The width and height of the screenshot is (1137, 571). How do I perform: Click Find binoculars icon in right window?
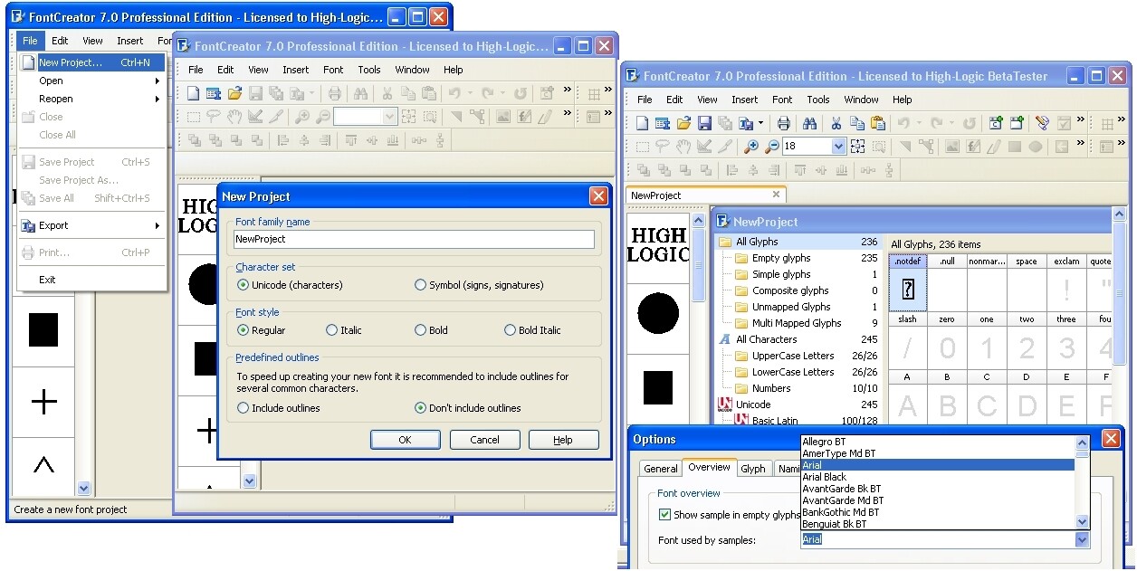[810, 123]
